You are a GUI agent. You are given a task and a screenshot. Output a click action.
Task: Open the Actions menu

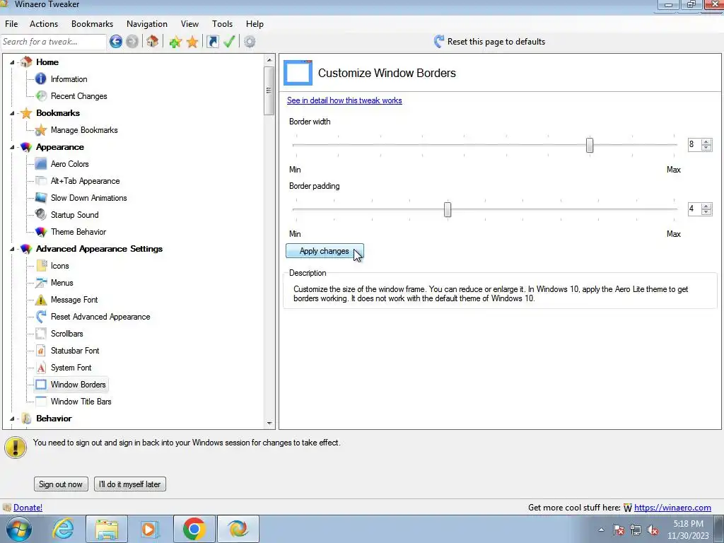[x=44, y=24]
